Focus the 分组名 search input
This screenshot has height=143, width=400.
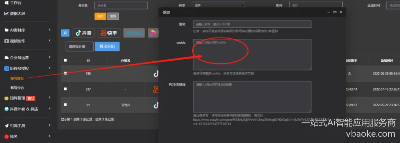tap(121, 5)
